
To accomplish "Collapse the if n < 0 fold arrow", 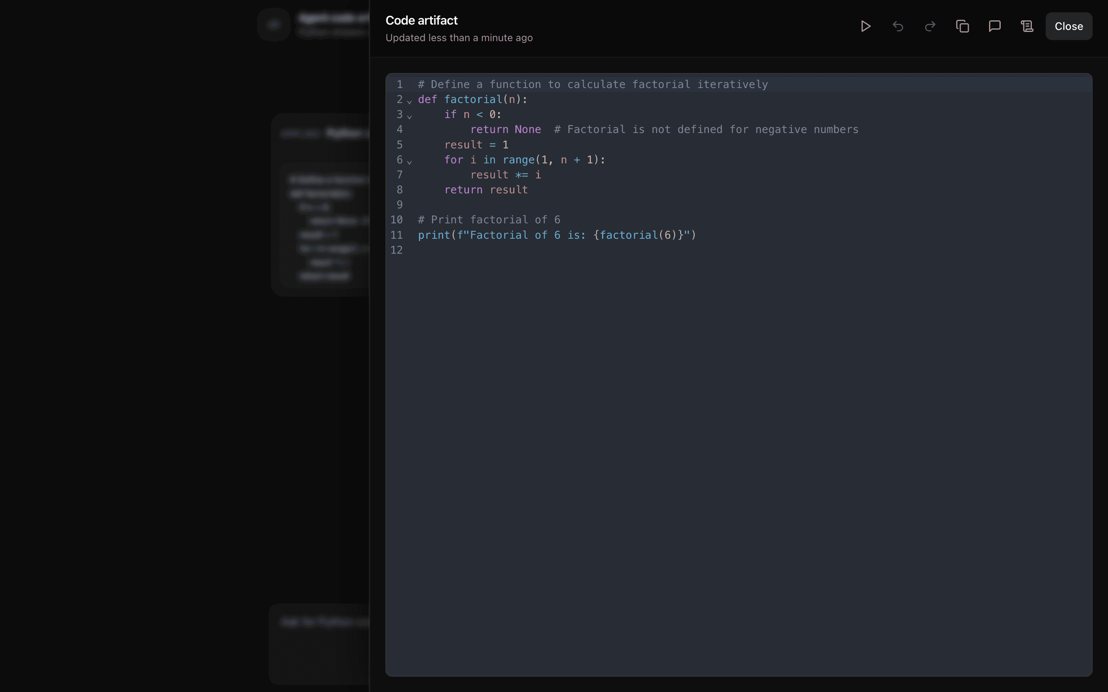I will pos(409,116).
